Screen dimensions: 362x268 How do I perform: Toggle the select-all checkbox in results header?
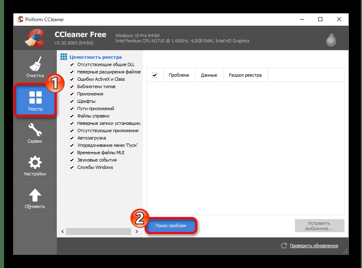click(x=155, y=75)
